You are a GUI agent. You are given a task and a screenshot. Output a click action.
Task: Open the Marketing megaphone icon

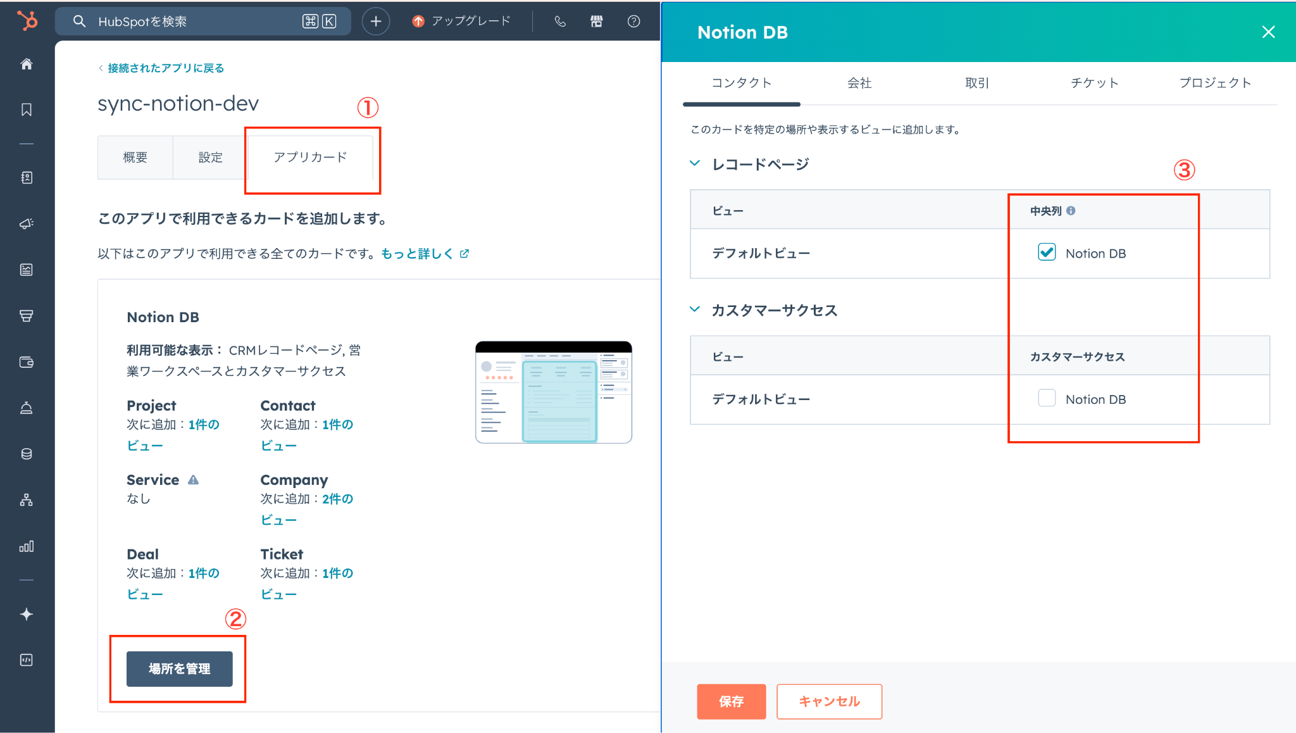27,223
